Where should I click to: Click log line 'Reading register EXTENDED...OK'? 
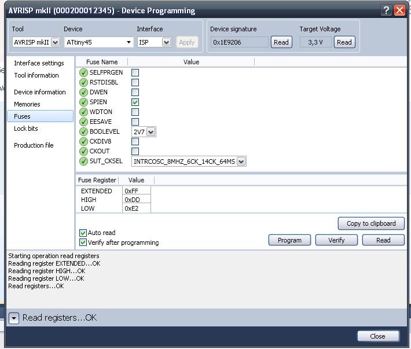(x=54, y=263)
